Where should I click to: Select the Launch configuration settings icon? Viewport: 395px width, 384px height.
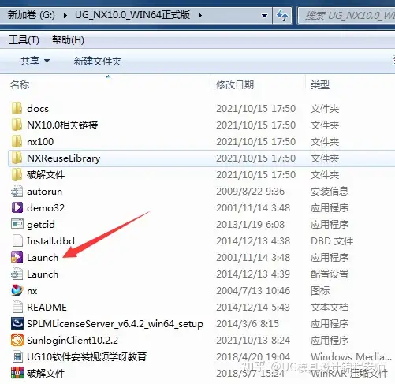(x=17, y=274)
